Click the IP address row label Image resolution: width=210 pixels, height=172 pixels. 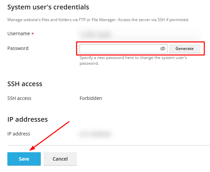click(x=19, y=134)
